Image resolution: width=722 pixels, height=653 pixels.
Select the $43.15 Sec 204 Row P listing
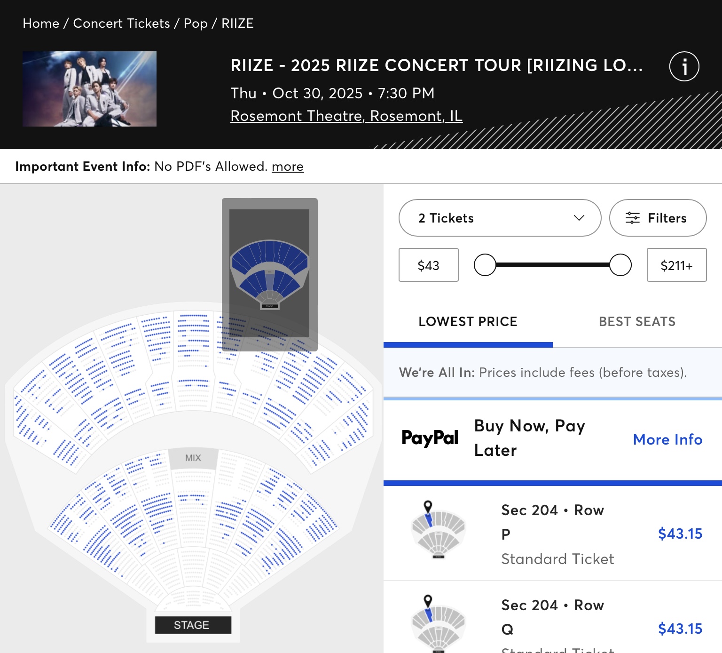(x=680, y=534)
